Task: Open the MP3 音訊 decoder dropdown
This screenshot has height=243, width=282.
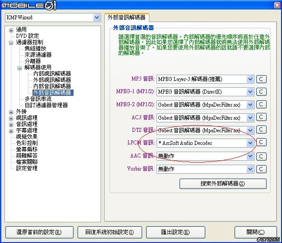Action: coord(250,79)
